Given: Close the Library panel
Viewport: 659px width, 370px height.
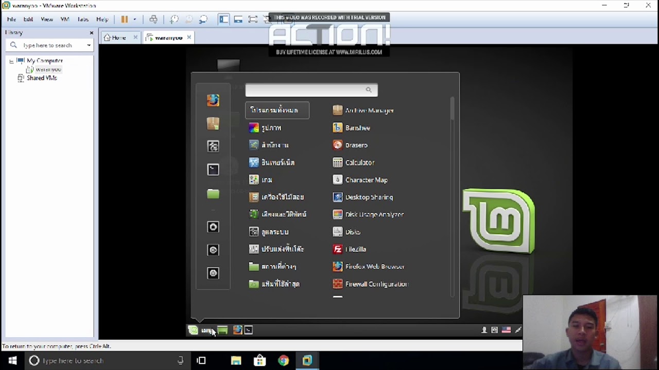Looking at the screenshot, I should (92, 33).
